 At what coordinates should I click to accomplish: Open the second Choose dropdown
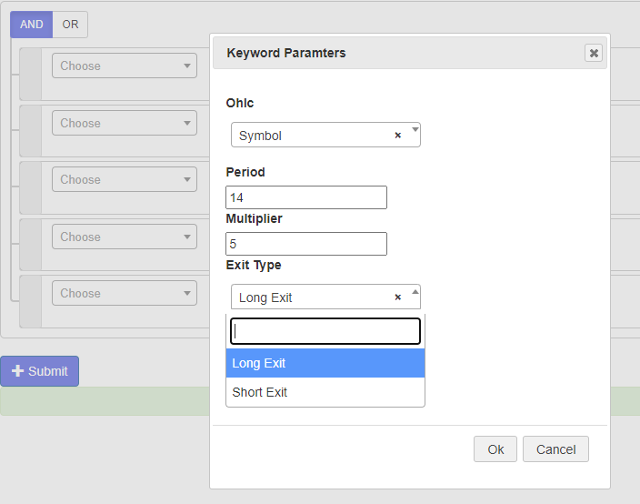pos(125,123)
